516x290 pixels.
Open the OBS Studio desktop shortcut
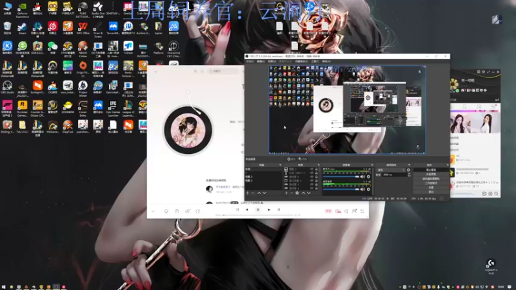[x=7, y=88]
